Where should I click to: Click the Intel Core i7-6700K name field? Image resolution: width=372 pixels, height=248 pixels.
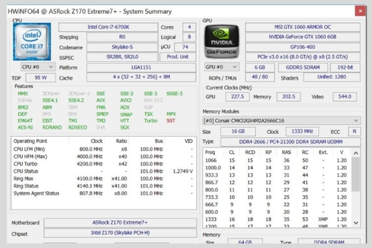pyautogui.click(x=107, y=27)
